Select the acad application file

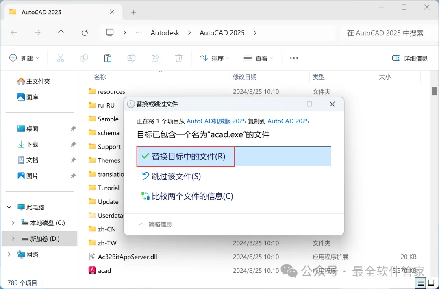(x=100, y=270)
